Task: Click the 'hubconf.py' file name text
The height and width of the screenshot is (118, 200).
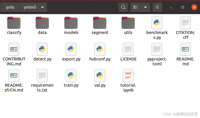Action: pyautogui.click(x=100, y=59)
